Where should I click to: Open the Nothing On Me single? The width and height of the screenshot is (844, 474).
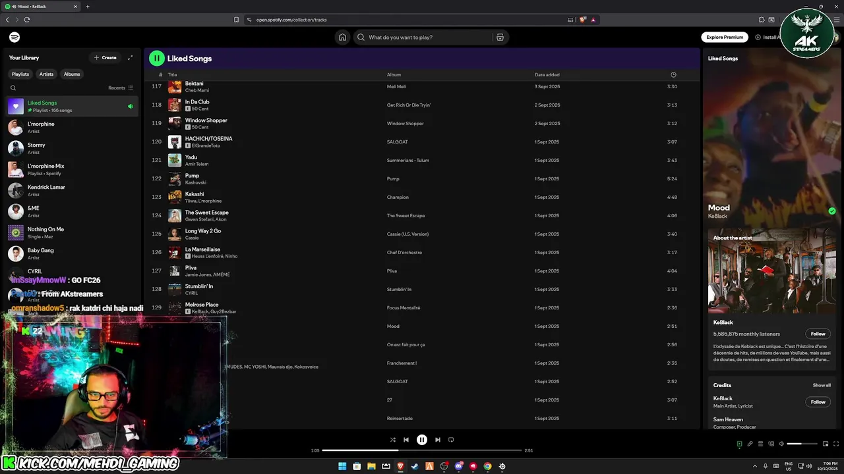[x=73, y=232]
